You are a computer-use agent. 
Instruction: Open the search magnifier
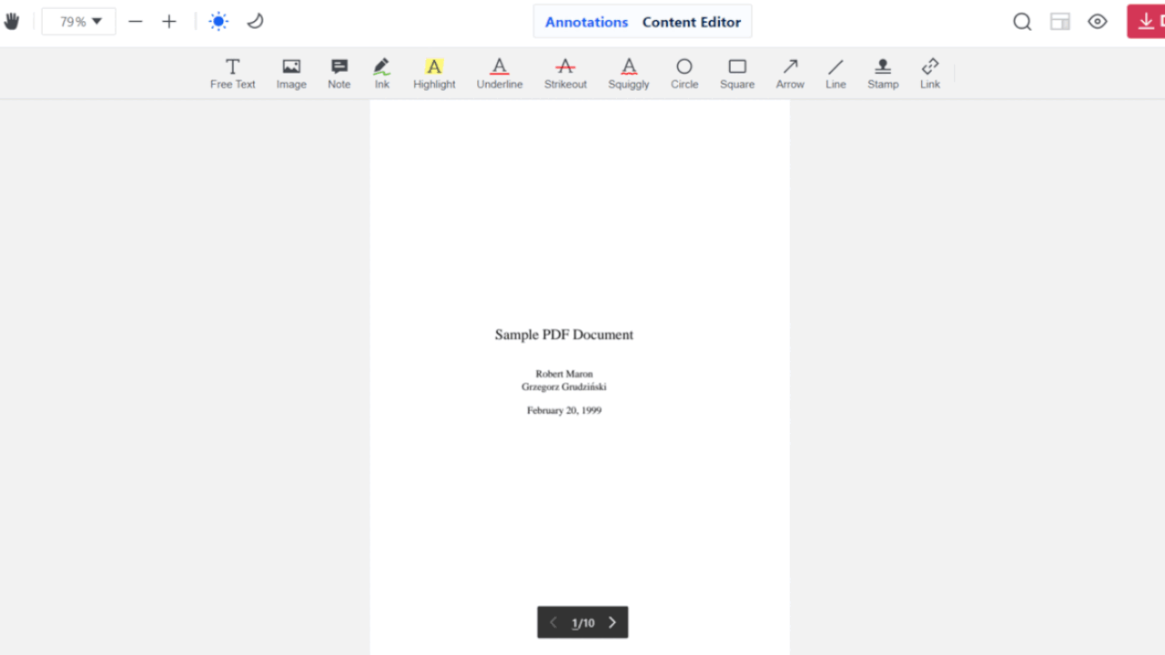[x=1022, y=22]
